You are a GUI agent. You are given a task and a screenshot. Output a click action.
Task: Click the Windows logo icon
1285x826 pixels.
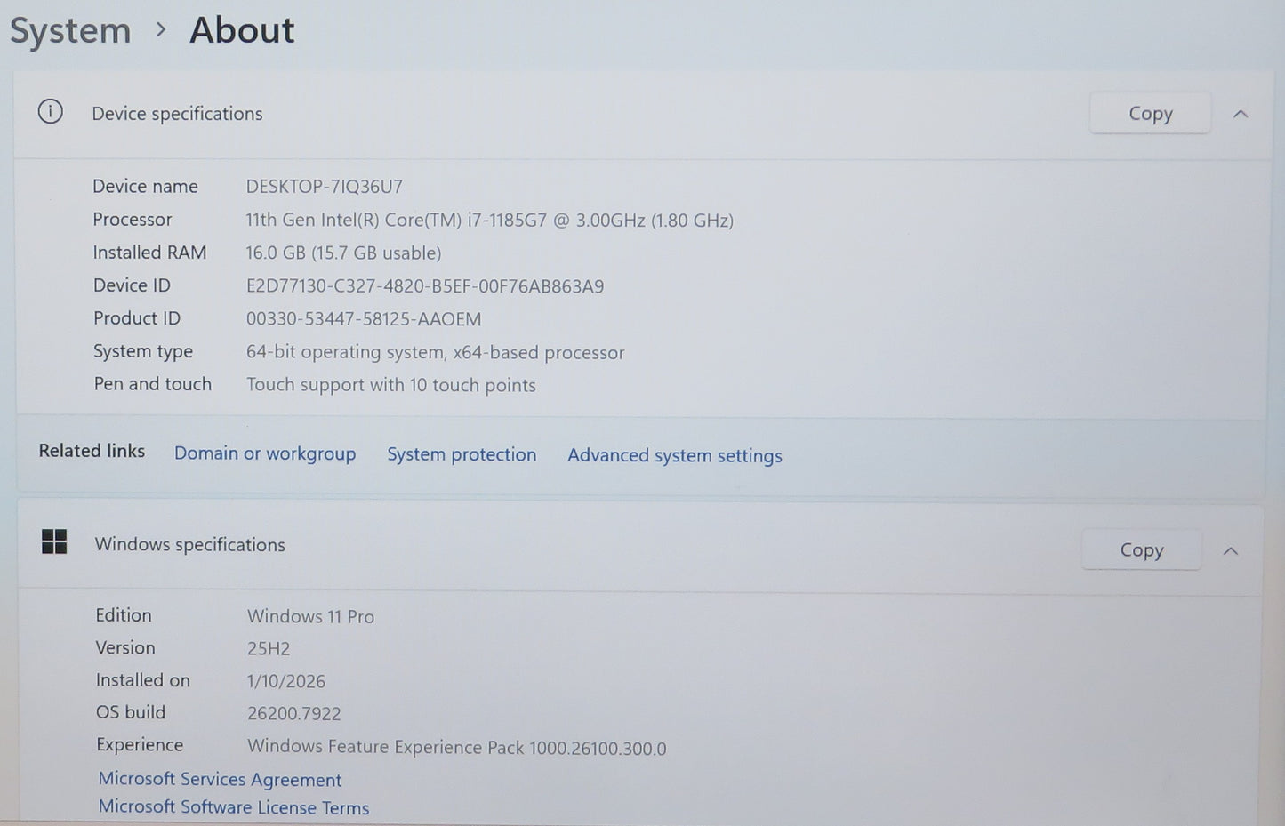54,541
